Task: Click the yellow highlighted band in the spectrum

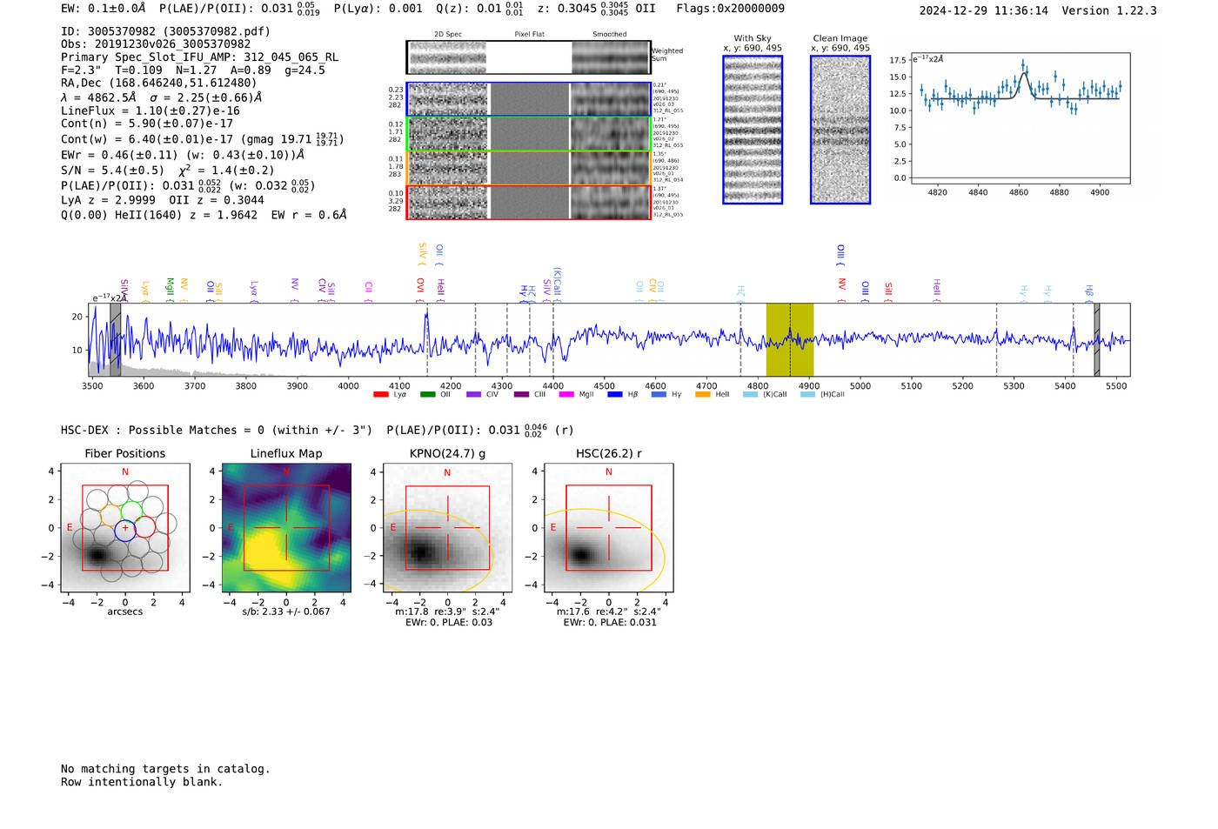Action: tap(789, 339)
